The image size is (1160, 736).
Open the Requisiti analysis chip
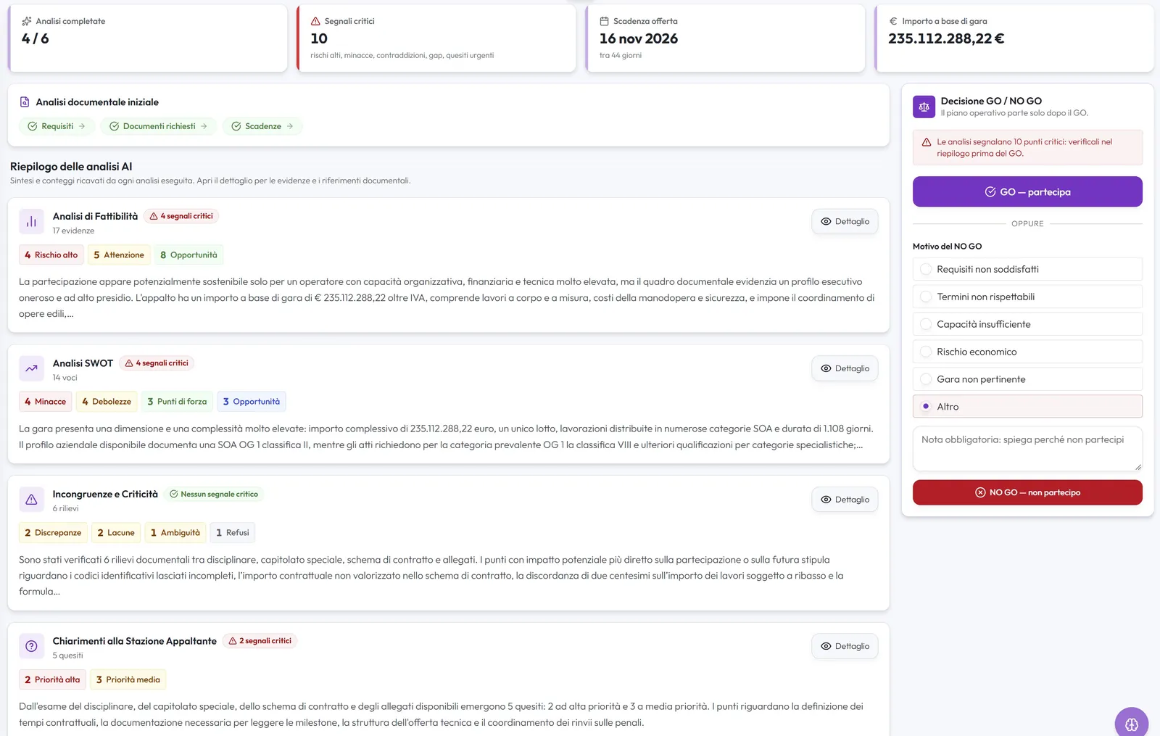click(x=57, y=126)
